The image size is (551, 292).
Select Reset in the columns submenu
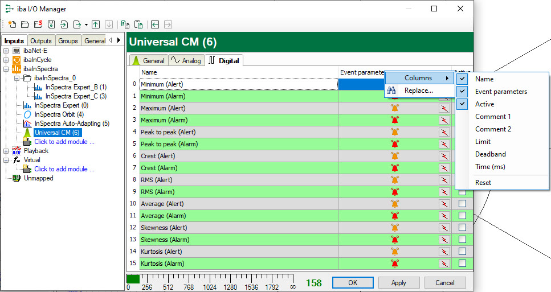pyautogui.click(x=483, y=183)
